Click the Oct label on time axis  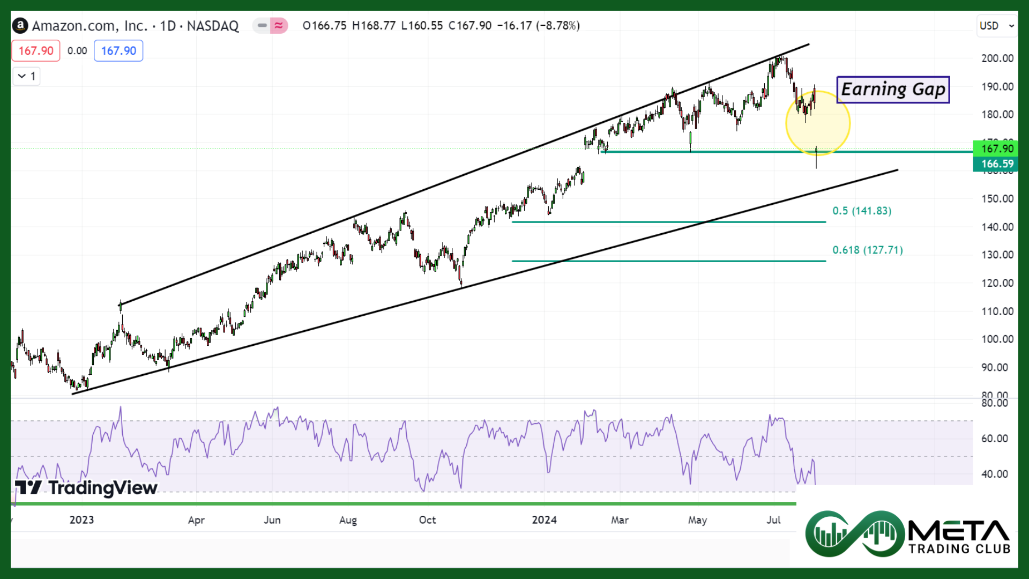click(x=427, y=520)
